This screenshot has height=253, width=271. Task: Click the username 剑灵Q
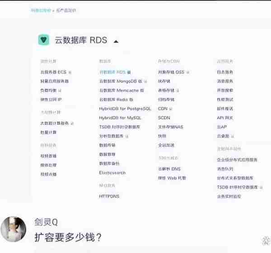click(x=46, y=222)
